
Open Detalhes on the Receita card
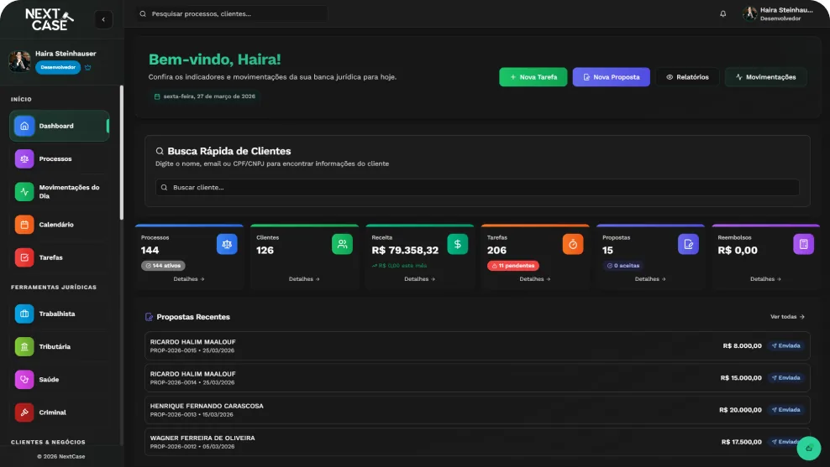pyautogui.click(x=420, y=279)
